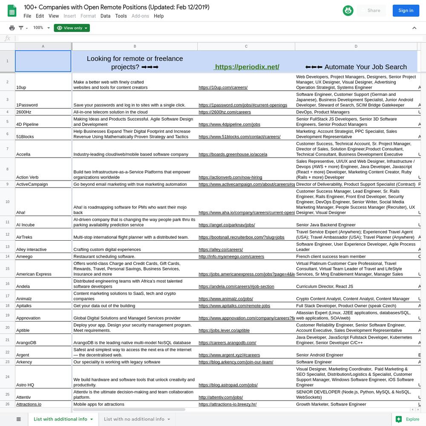Open the angel.co parknav jobs link
The height and width of the screenshot is (426, 426).
(227, 225)
